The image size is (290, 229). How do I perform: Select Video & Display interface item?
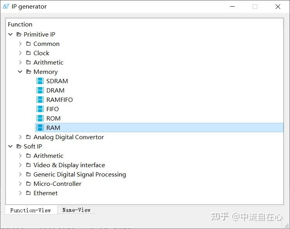pos(69,165)
